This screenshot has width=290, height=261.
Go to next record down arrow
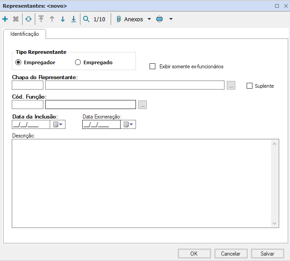pyautogui.click(x=63, y=19)
